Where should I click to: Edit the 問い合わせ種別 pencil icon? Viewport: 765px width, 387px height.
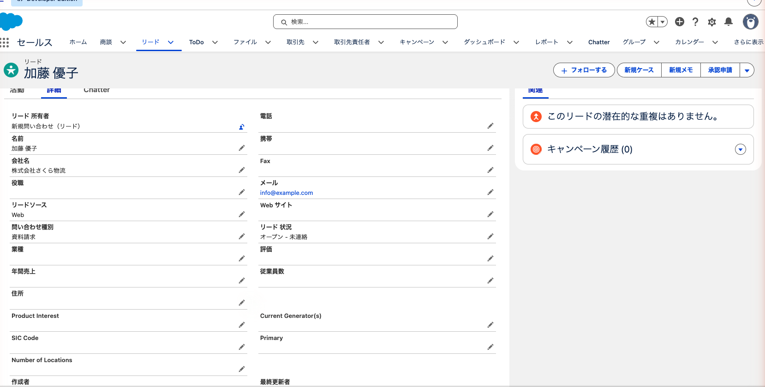tap(241, 236)
